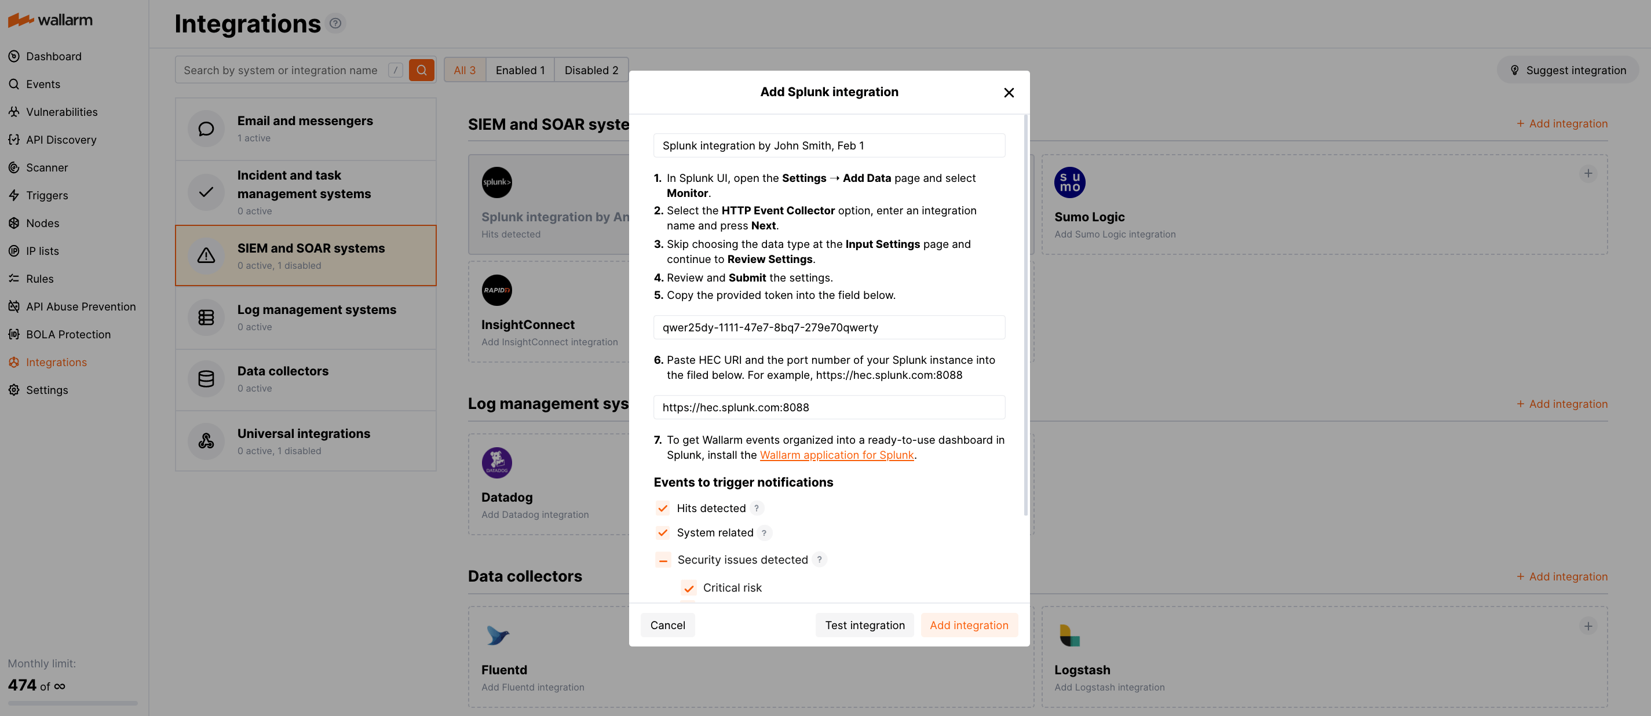This screenshot has height=716, width=1651.
Task: Open API Abuse Prevention section
Action: 81,306
